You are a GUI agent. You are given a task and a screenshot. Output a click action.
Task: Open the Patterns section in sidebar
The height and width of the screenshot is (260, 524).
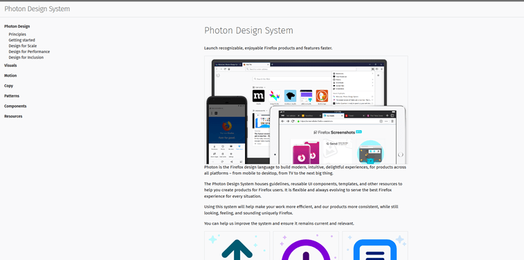12,96
